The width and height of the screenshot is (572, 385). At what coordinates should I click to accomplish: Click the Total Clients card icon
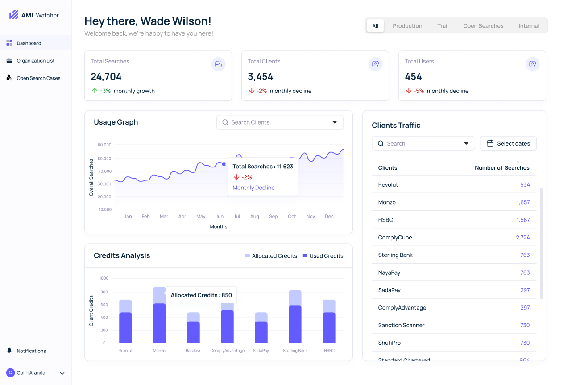[x=375, y=64]
